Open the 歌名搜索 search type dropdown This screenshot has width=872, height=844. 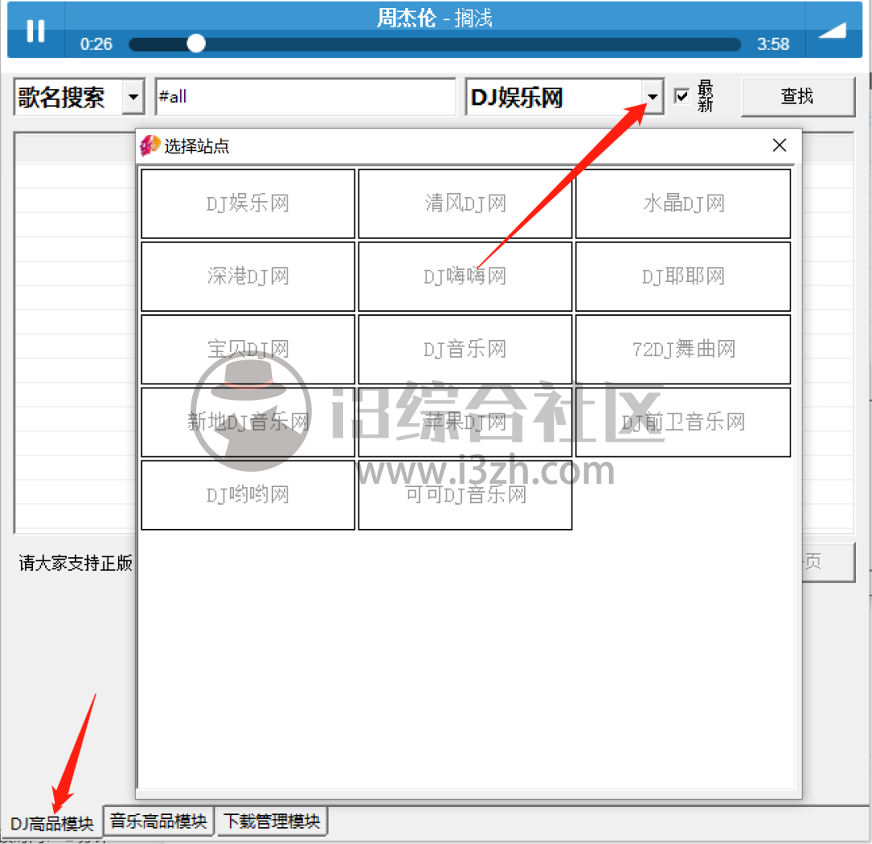133,97
